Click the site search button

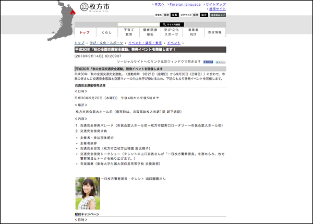tap(173, 25)
